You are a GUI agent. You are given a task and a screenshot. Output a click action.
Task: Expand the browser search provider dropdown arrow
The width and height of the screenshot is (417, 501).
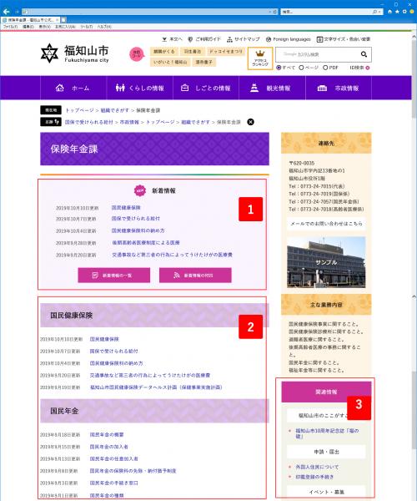379,12
